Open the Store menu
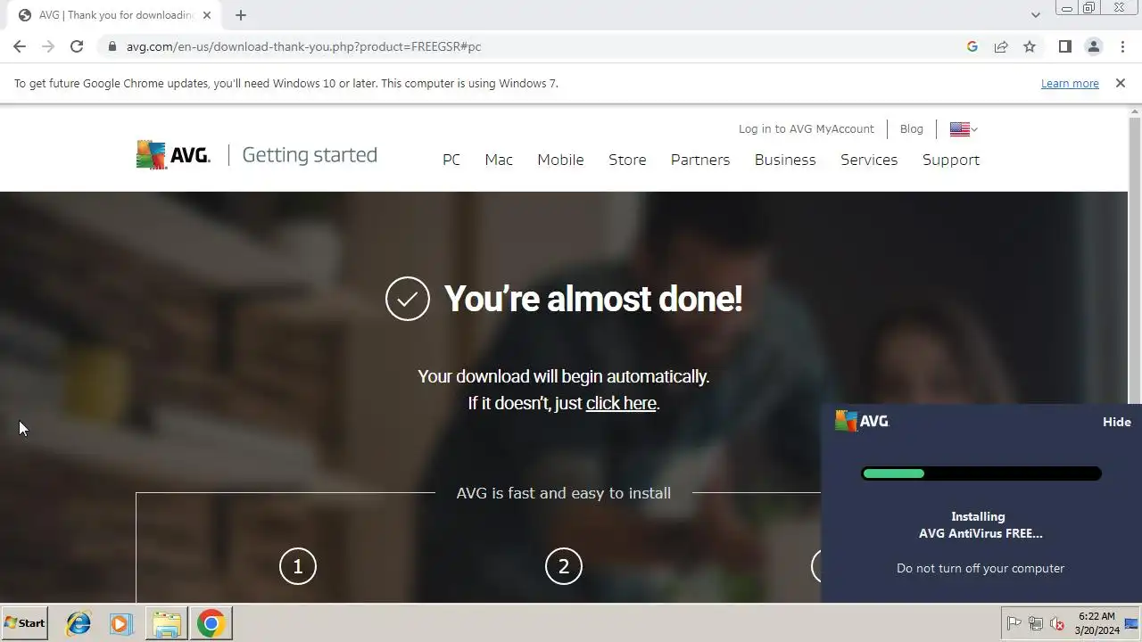 click(x=627, y=160)
